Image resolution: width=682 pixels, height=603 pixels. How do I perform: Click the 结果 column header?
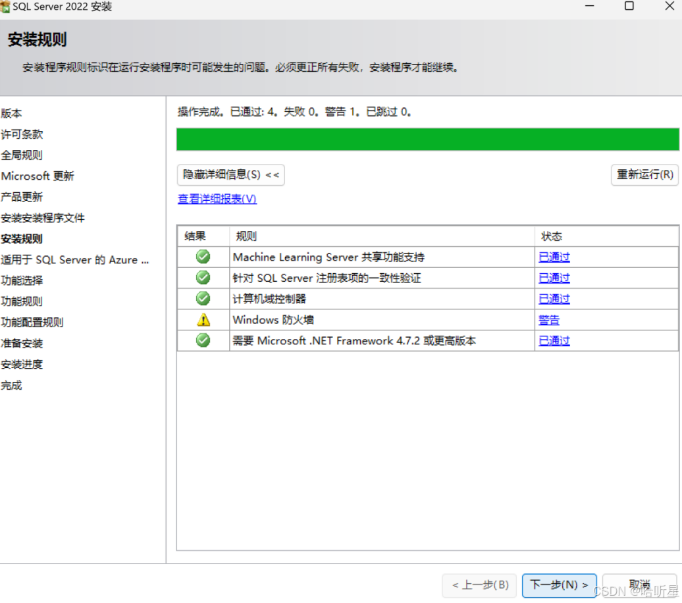coord(203,236)
